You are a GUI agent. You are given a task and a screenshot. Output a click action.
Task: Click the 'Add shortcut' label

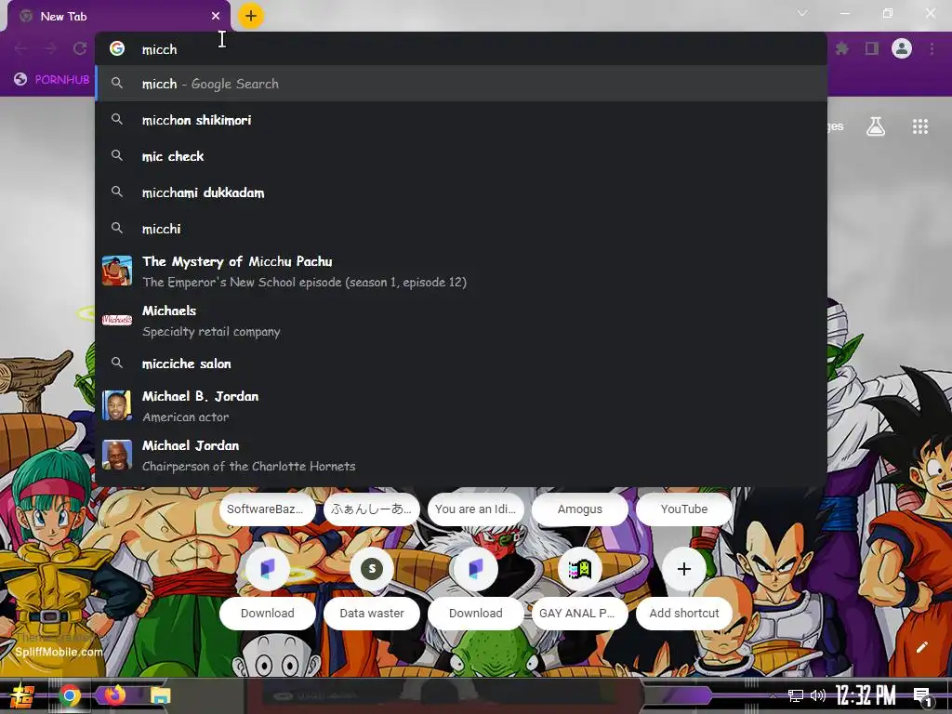coord(684,614)
